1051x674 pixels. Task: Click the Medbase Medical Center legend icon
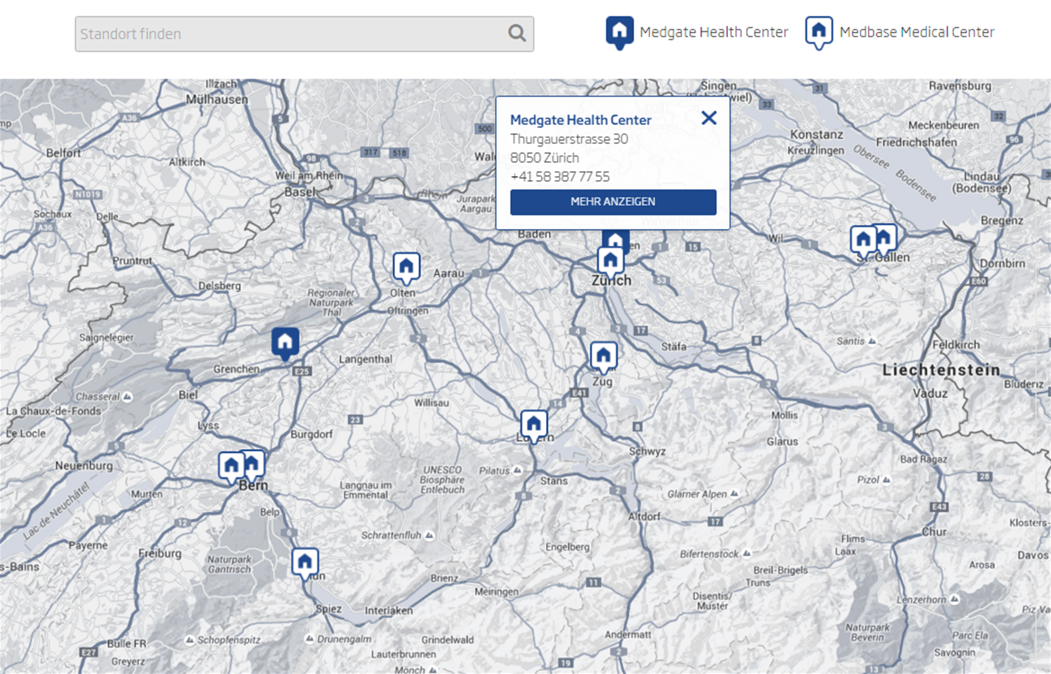(x=819, y=32)
